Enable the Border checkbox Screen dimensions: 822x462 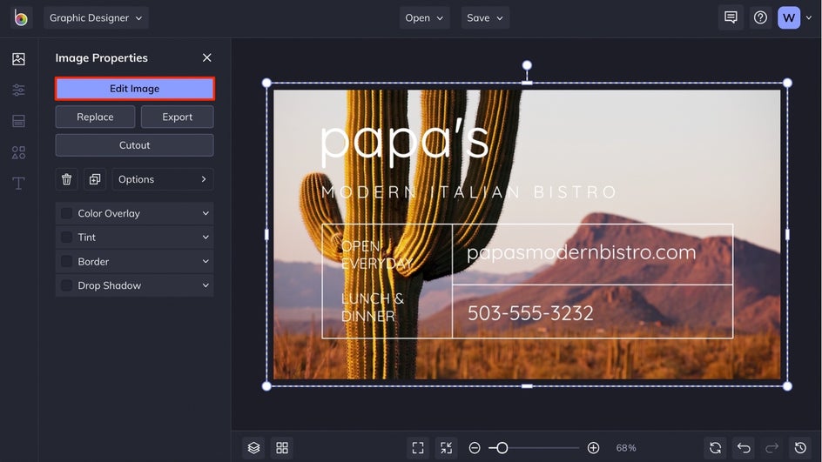coord(66,261)
